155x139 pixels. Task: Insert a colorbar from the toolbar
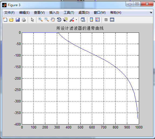tap(91, 20)
